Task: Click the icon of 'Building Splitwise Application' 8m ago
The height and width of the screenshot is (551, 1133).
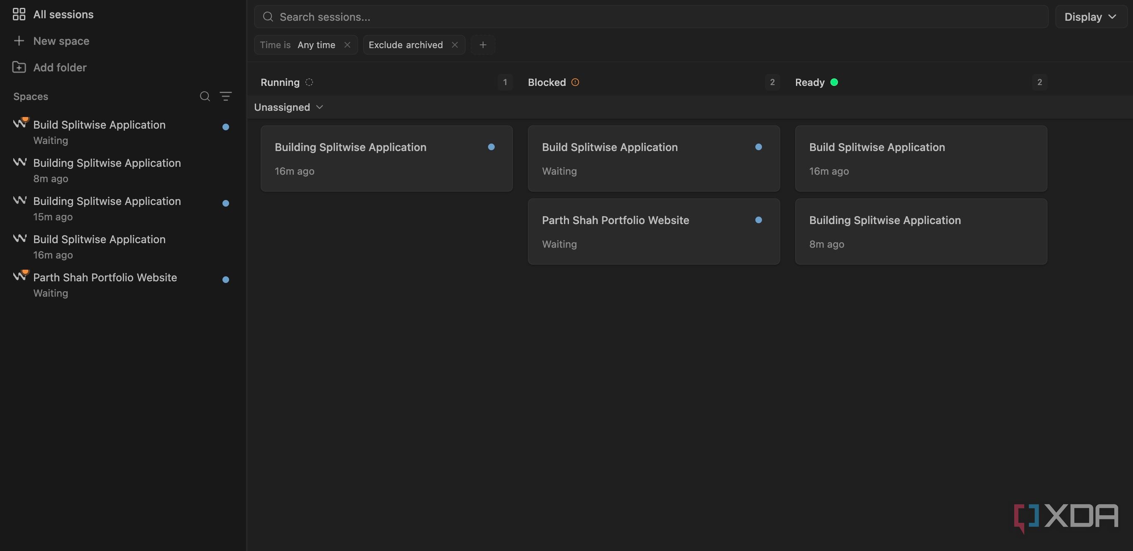Action: pos(20,162)
